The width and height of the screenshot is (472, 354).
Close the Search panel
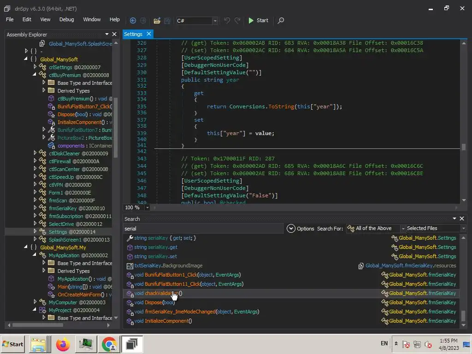tap(462, 218)
